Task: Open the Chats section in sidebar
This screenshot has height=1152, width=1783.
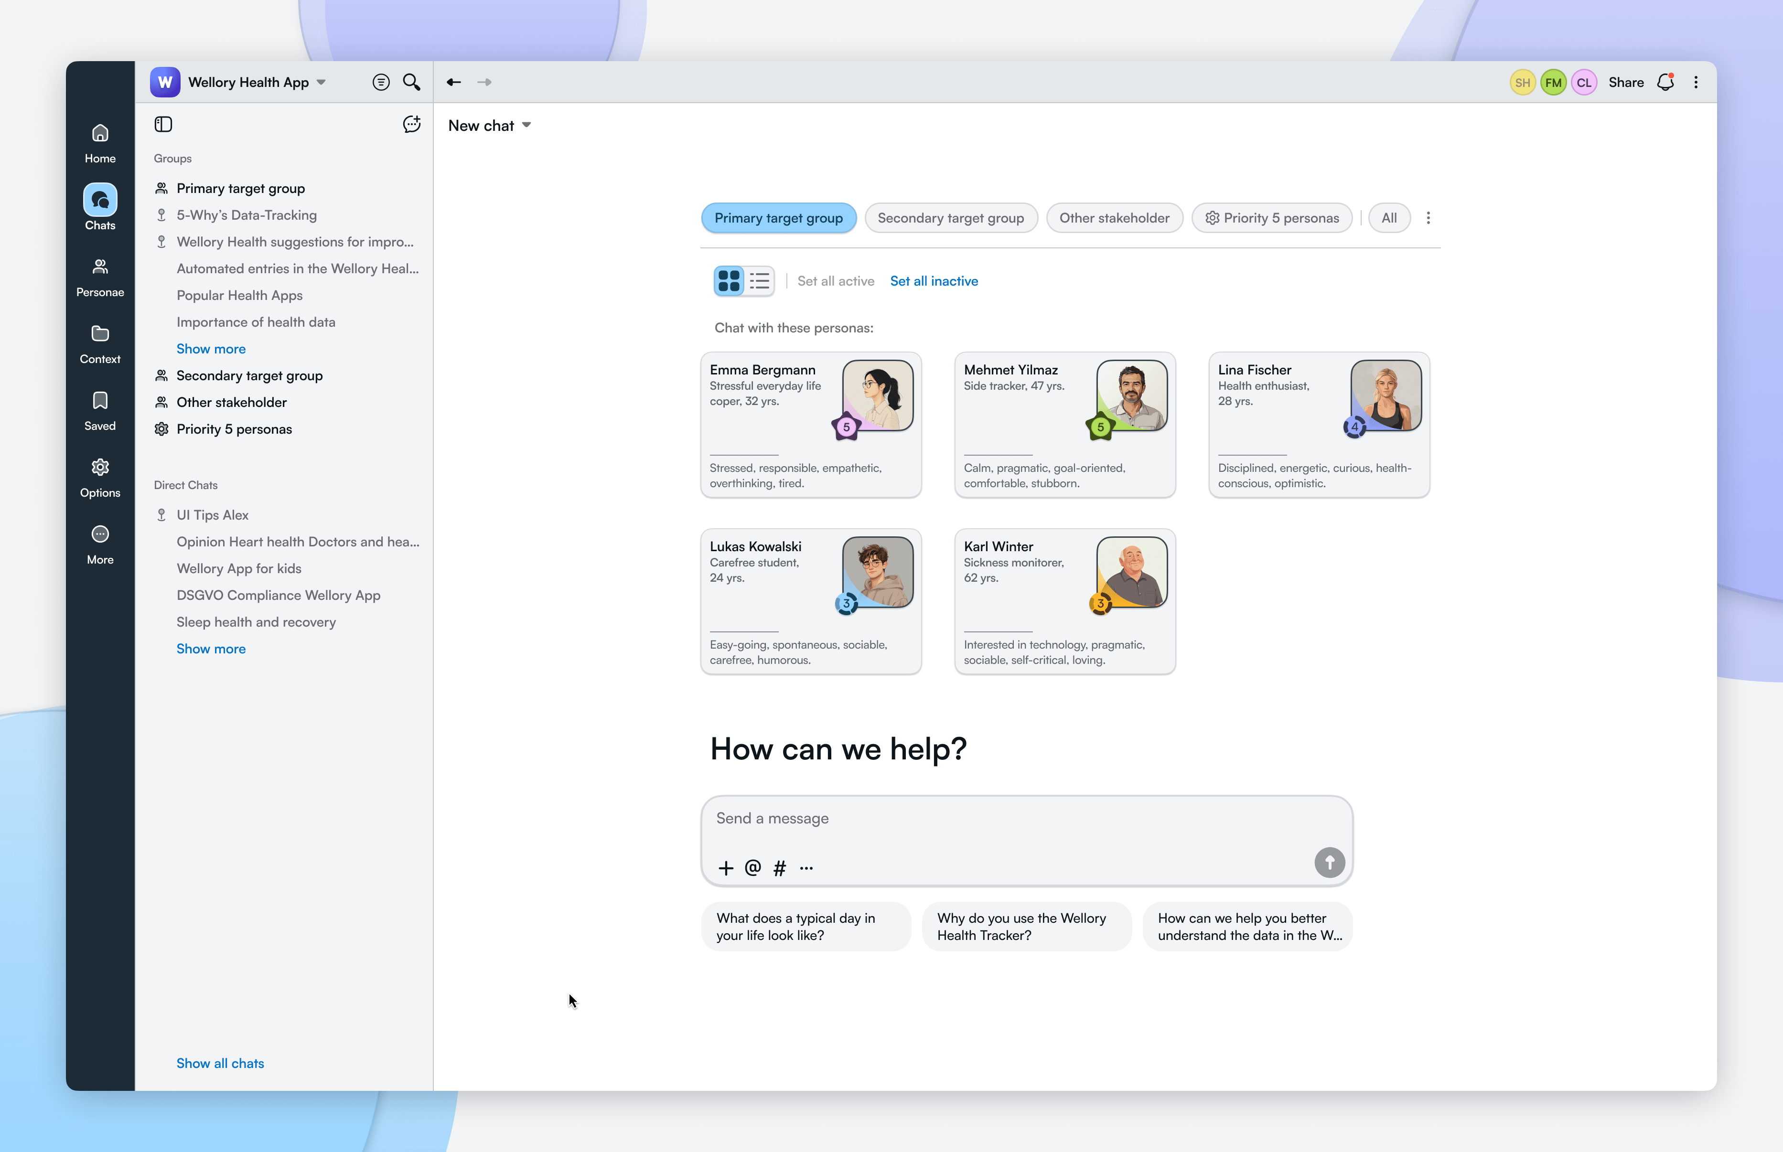Action: coord(99,208)
